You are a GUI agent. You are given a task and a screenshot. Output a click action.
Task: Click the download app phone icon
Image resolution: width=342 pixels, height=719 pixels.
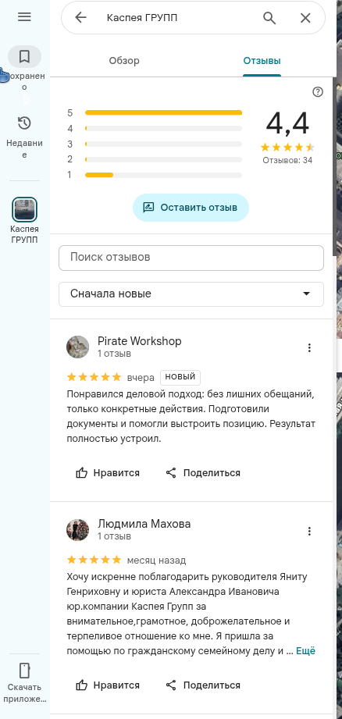click(24, 670)
